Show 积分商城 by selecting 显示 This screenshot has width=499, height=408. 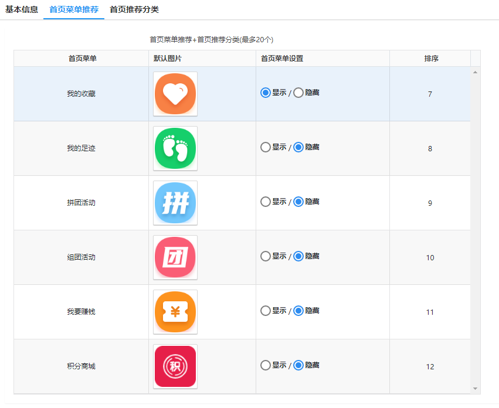point(266,365)
